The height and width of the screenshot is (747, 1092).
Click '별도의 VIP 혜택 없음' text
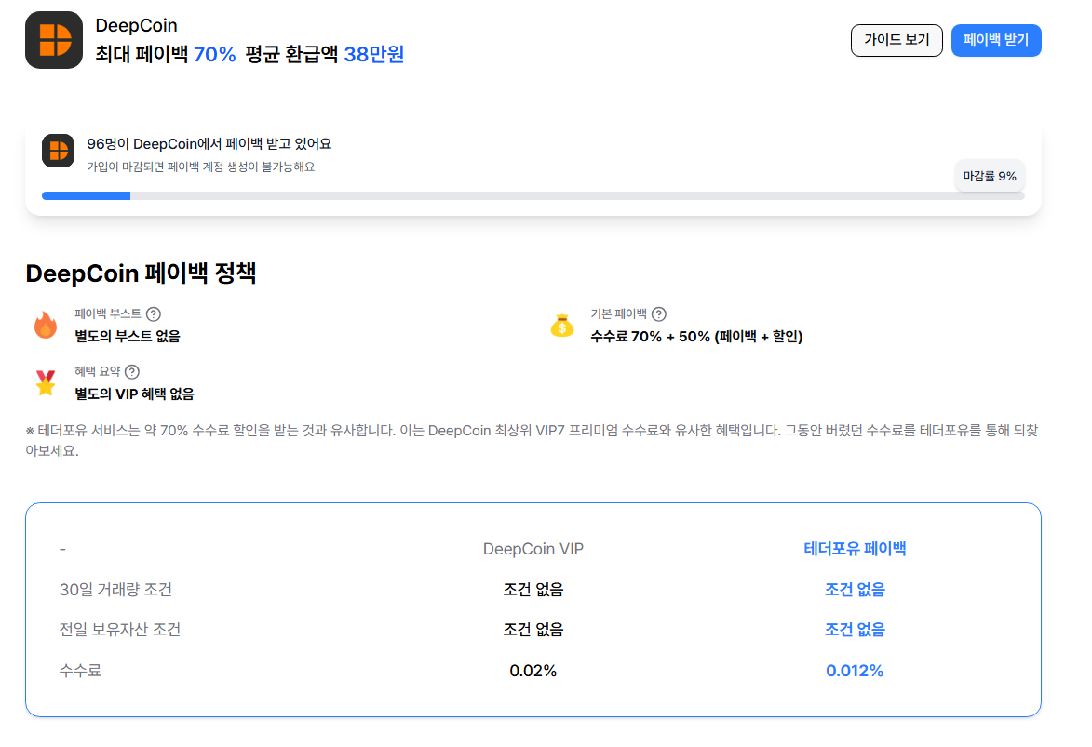(134, 394)
